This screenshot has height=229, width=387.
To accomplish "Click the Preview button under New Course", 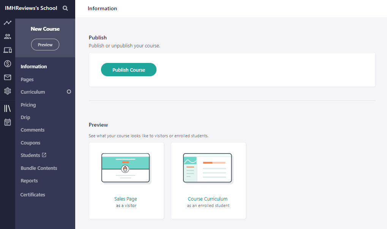I will 45,45.
